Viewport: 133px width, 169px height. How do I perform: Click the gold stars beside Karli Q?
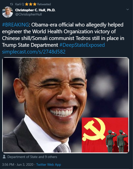point(31,4)
